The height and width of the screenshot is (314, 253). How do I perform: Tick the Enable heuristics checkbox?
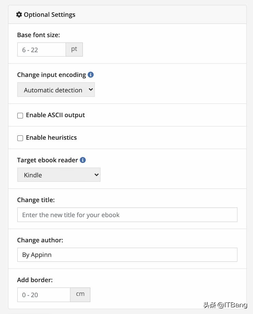coord(20,138)
